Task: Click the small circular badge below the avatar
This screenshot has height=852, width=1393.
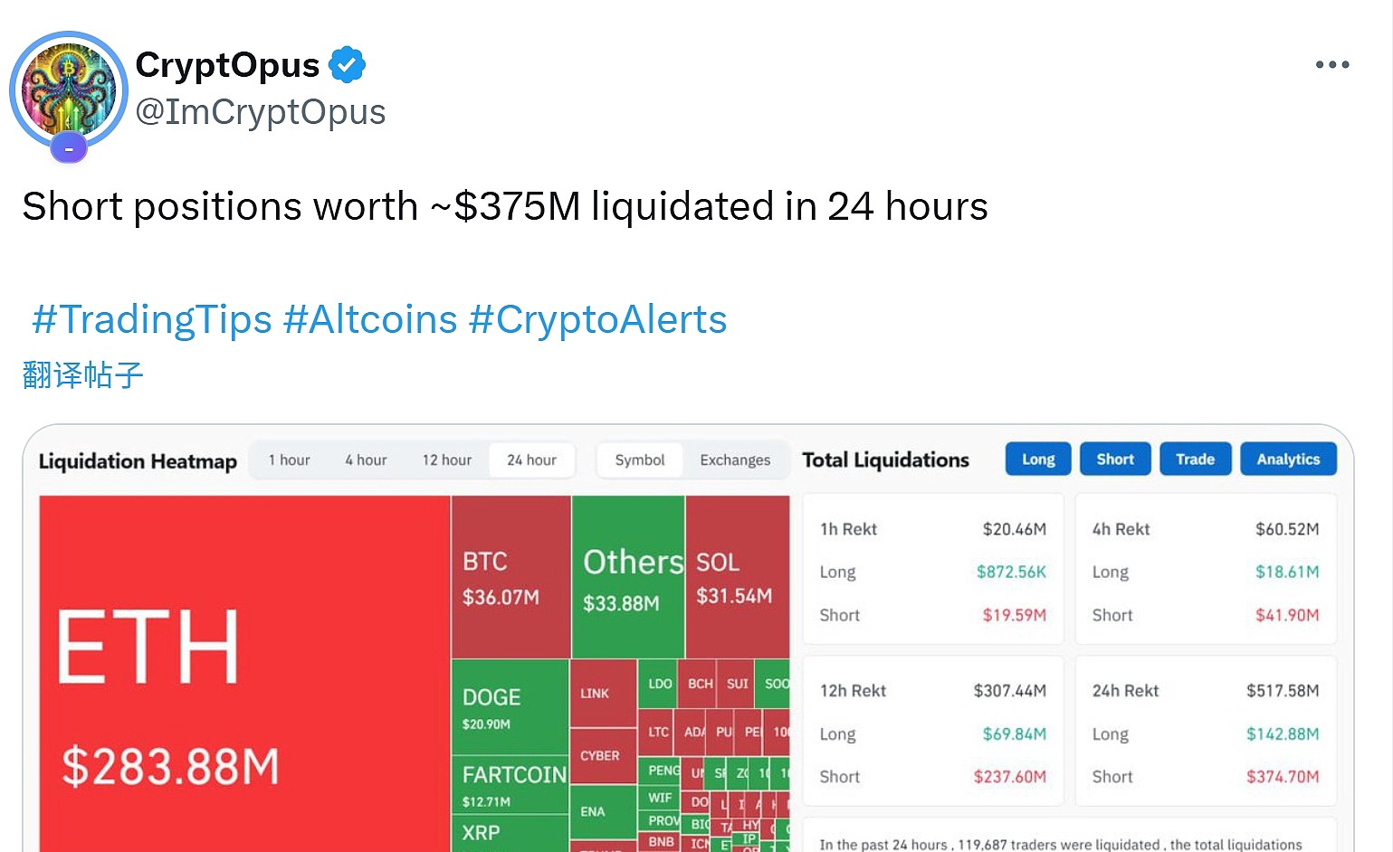Action: point(68,147)
